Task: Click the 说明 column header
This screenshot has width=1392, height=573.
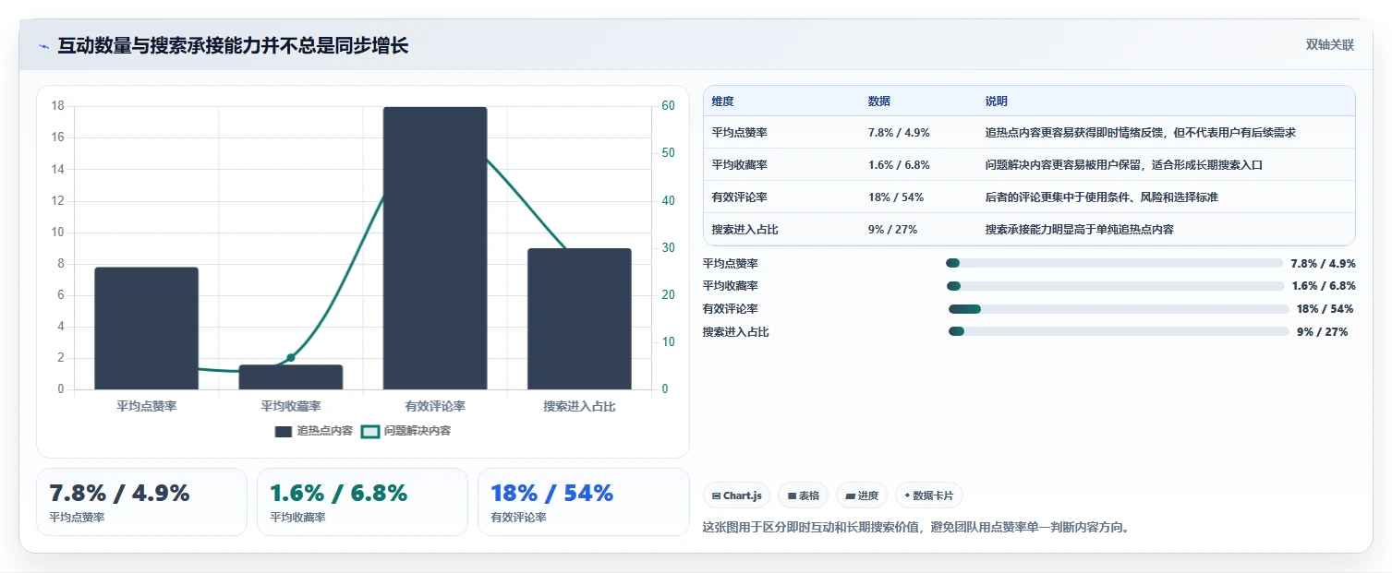Action: (997, 101)
